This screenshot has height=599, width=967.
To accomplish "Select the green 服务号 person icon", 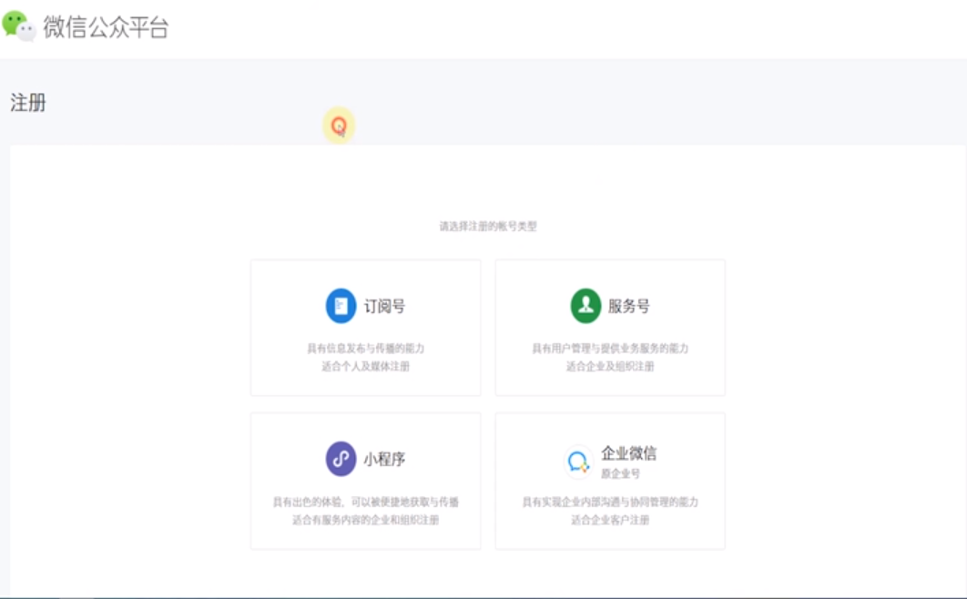I will (585, 306).
